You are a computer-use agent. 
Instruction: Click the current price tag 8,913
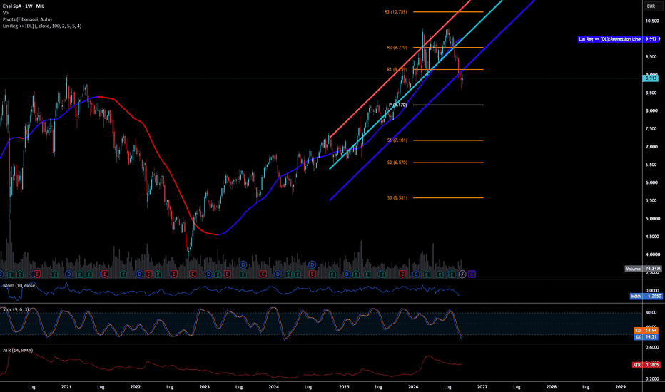[651, 78]
